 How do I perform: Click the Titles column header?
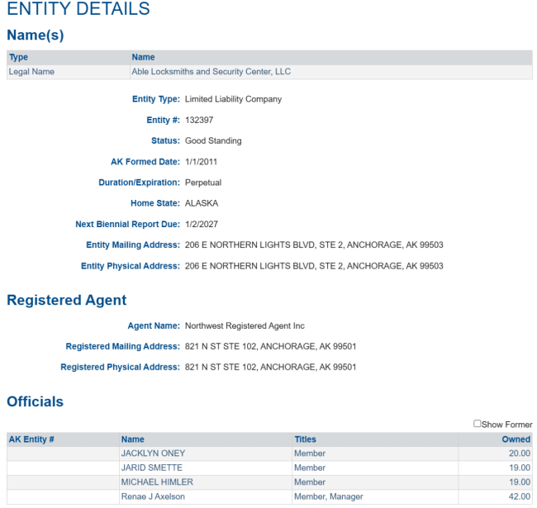click(x=305, y=439)
